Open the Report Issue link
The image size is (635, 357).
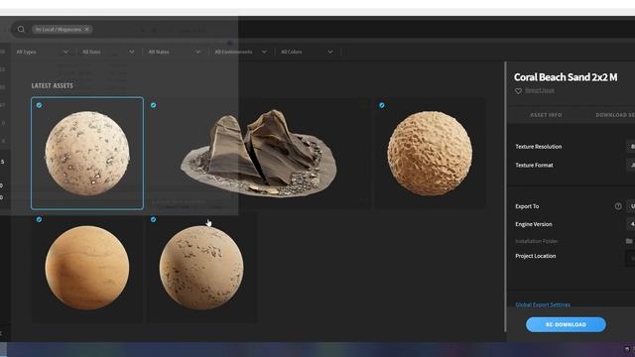(540, 90)
